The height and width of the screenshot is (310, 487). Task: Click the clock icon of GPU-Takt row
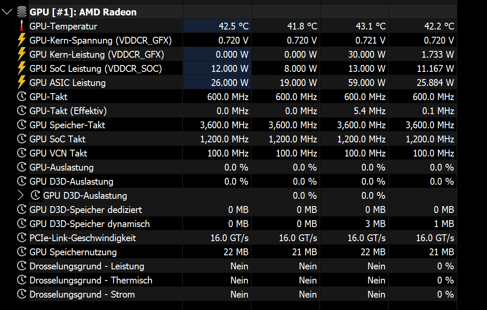click(x=22, y=97)
